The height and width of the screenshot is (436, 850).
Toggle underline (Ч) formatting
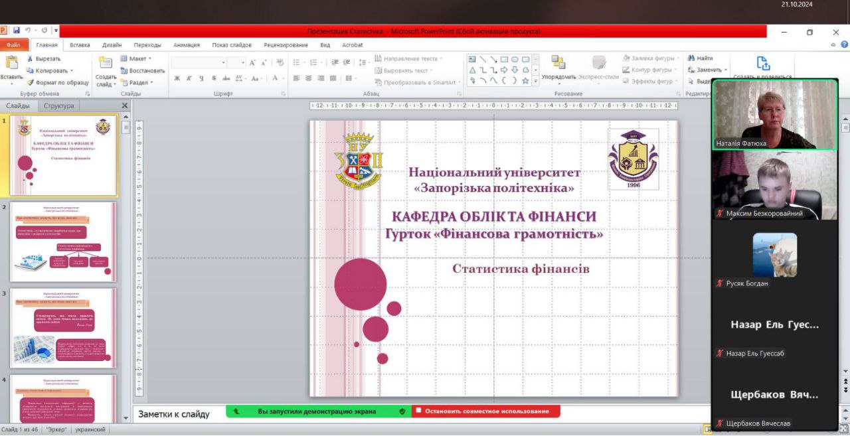click(x=201, y=78)
